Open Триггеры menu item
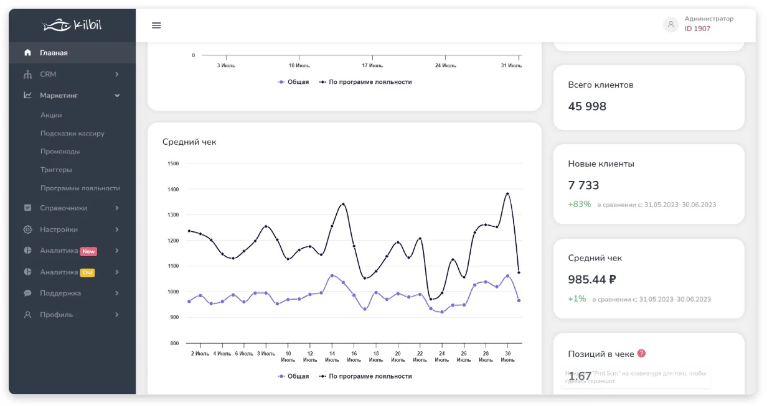This screenshot has height=406, width=767. 56,170
